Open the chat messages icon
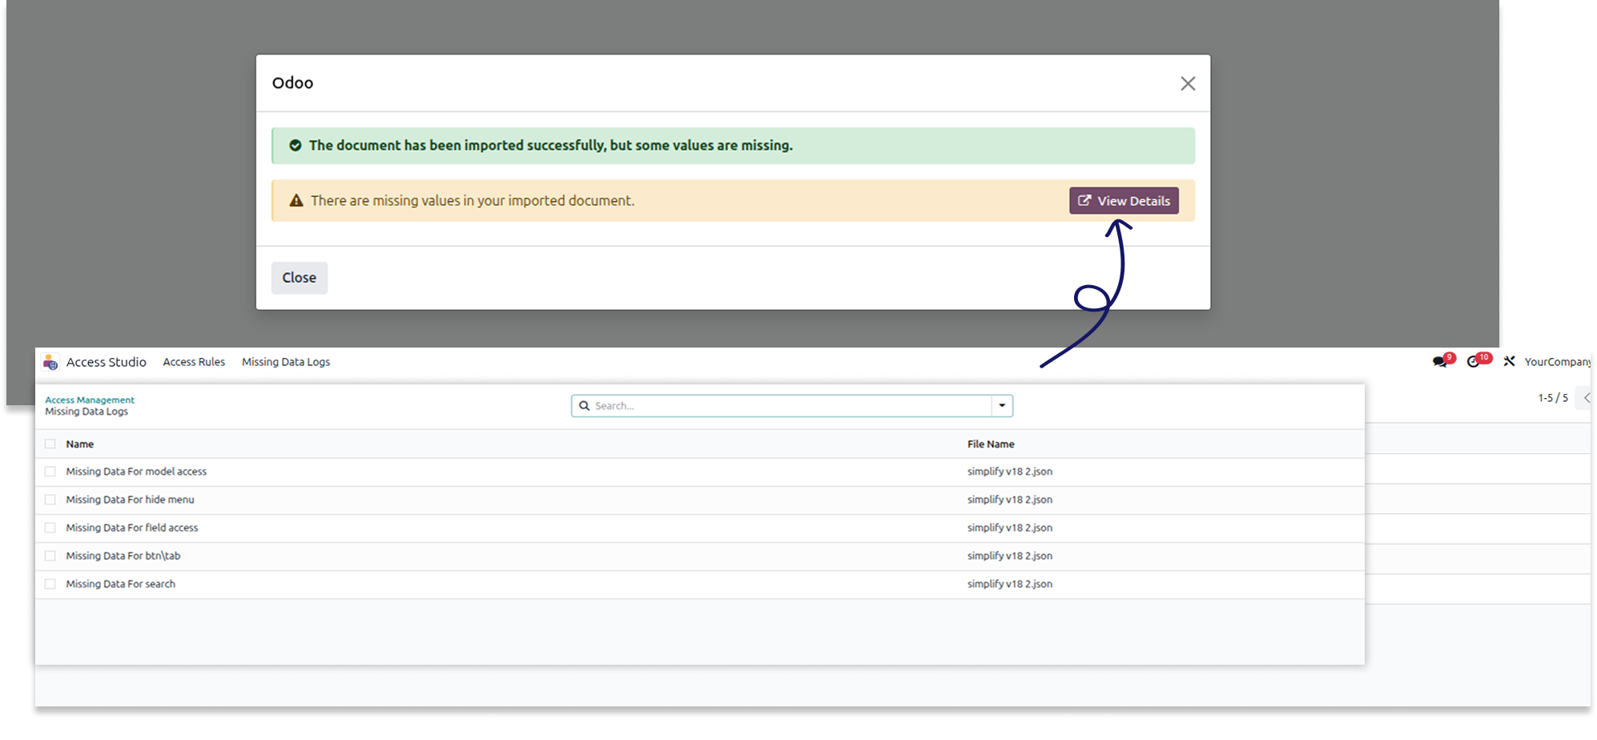 click(1440, 362)
